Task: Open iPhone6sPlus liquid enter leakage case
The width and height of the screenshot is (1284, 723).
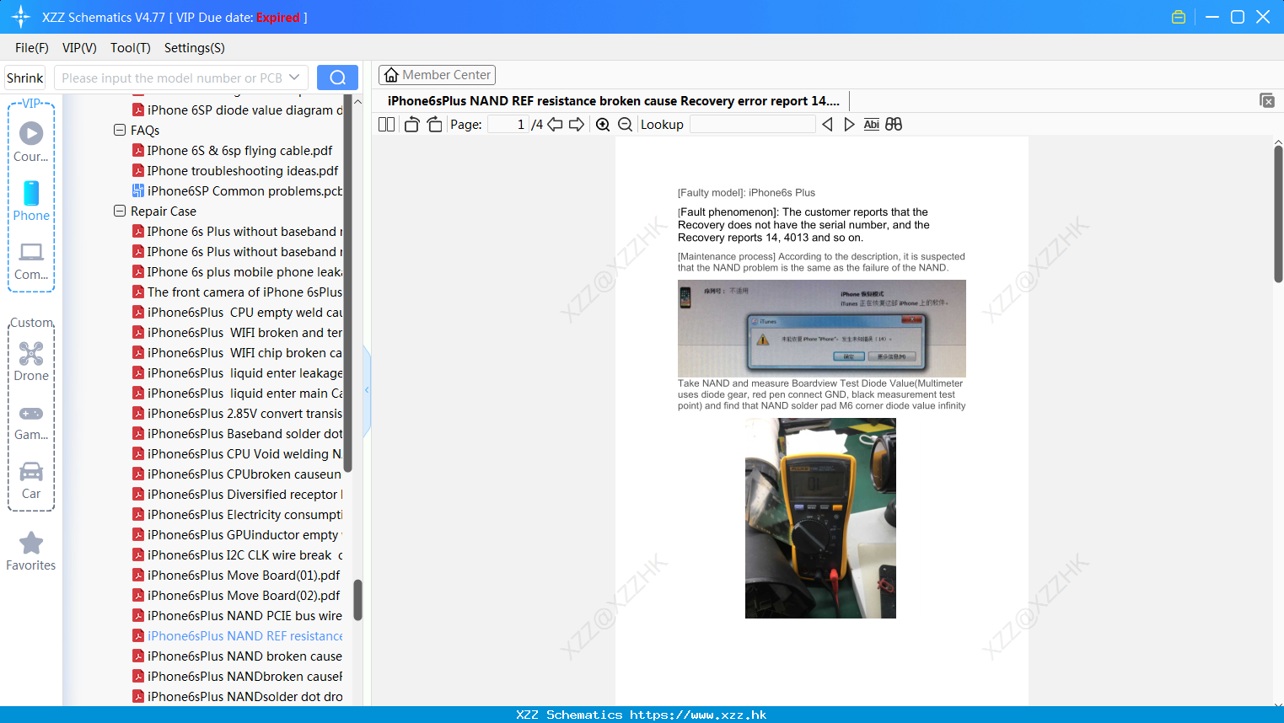Action: [x=238, y=373]
